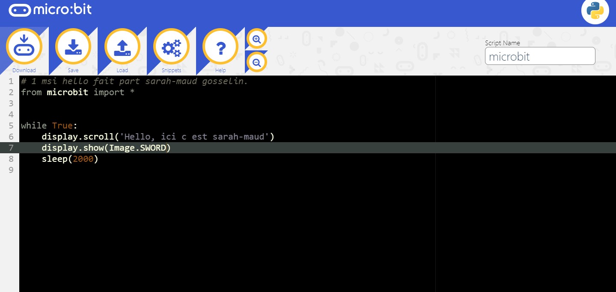Click the Python logo icon
The width and height of the screenshot is (616, 292).
pos(595,11)
